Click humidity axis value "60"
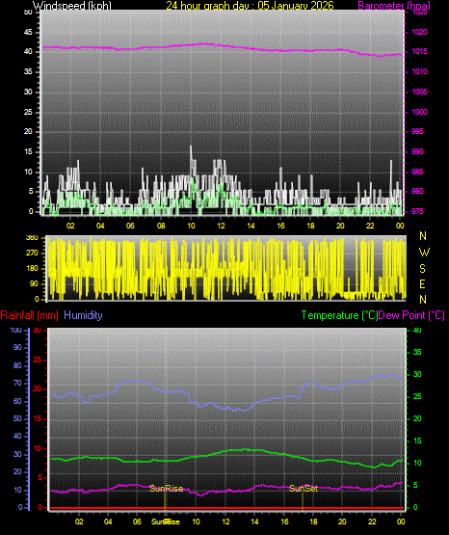The image size is (449, 535). point(17,401)
